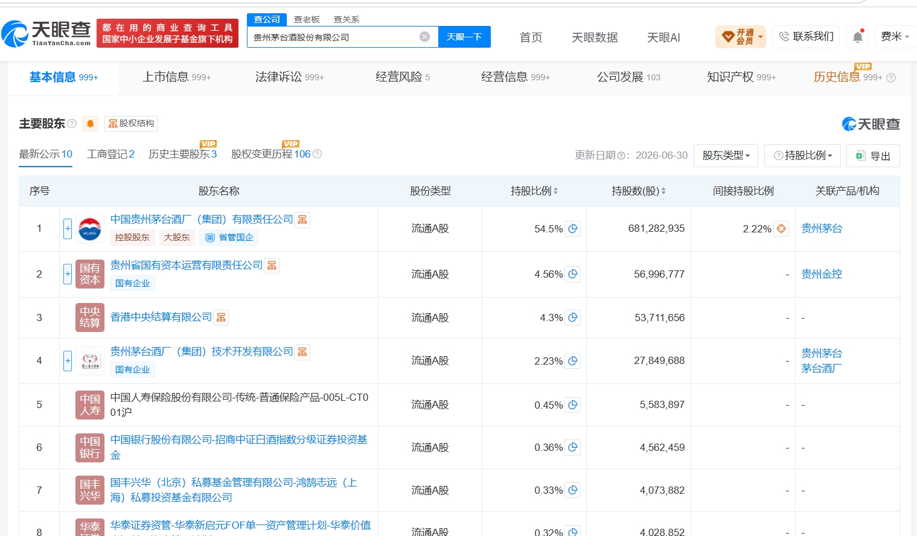
Task: Click the Moutai group company logo
Action: pyautogui.click(x=90, y=229)
